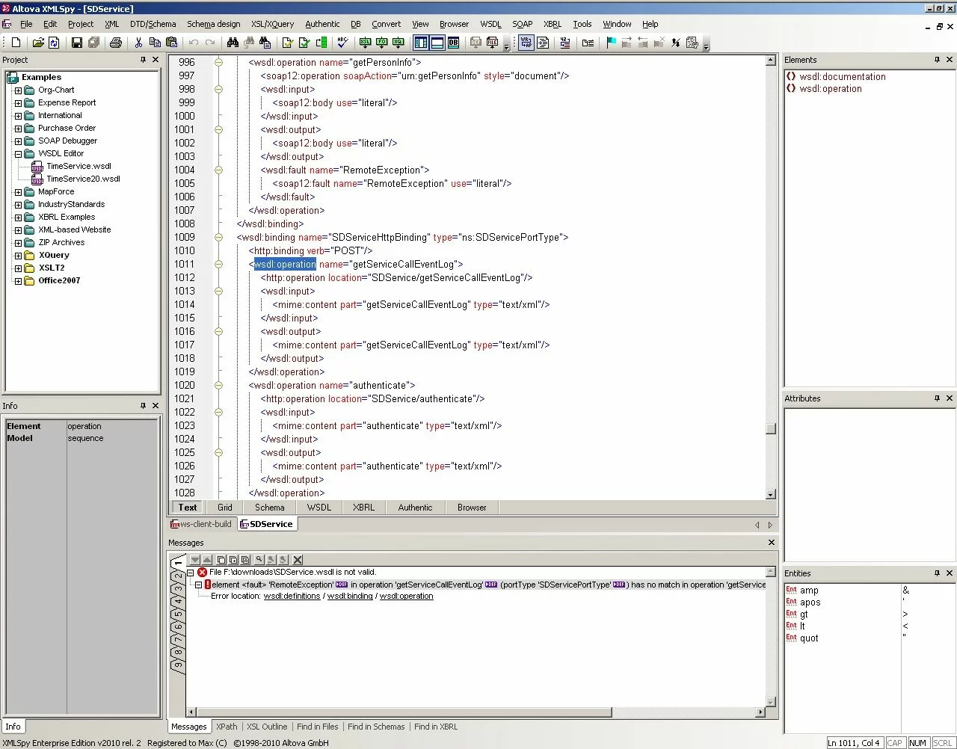Follow the wsdl:binding error location link
This screenshot has width=957, height=749.
pyautogui.click(x=349, y=597)
